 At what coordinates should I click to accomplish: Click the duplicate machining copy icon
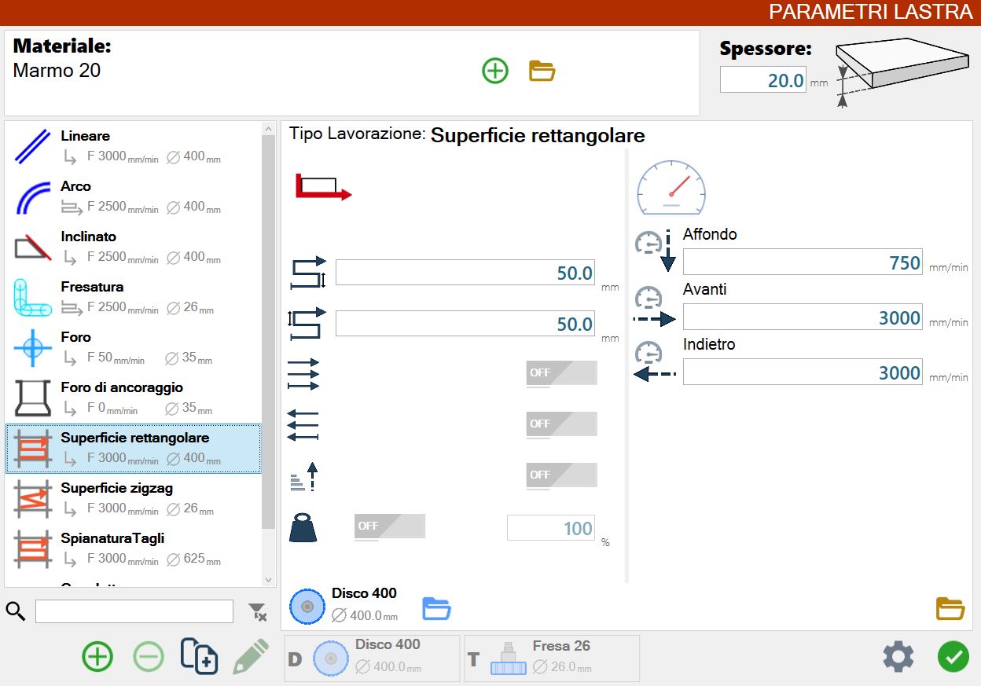199,656
